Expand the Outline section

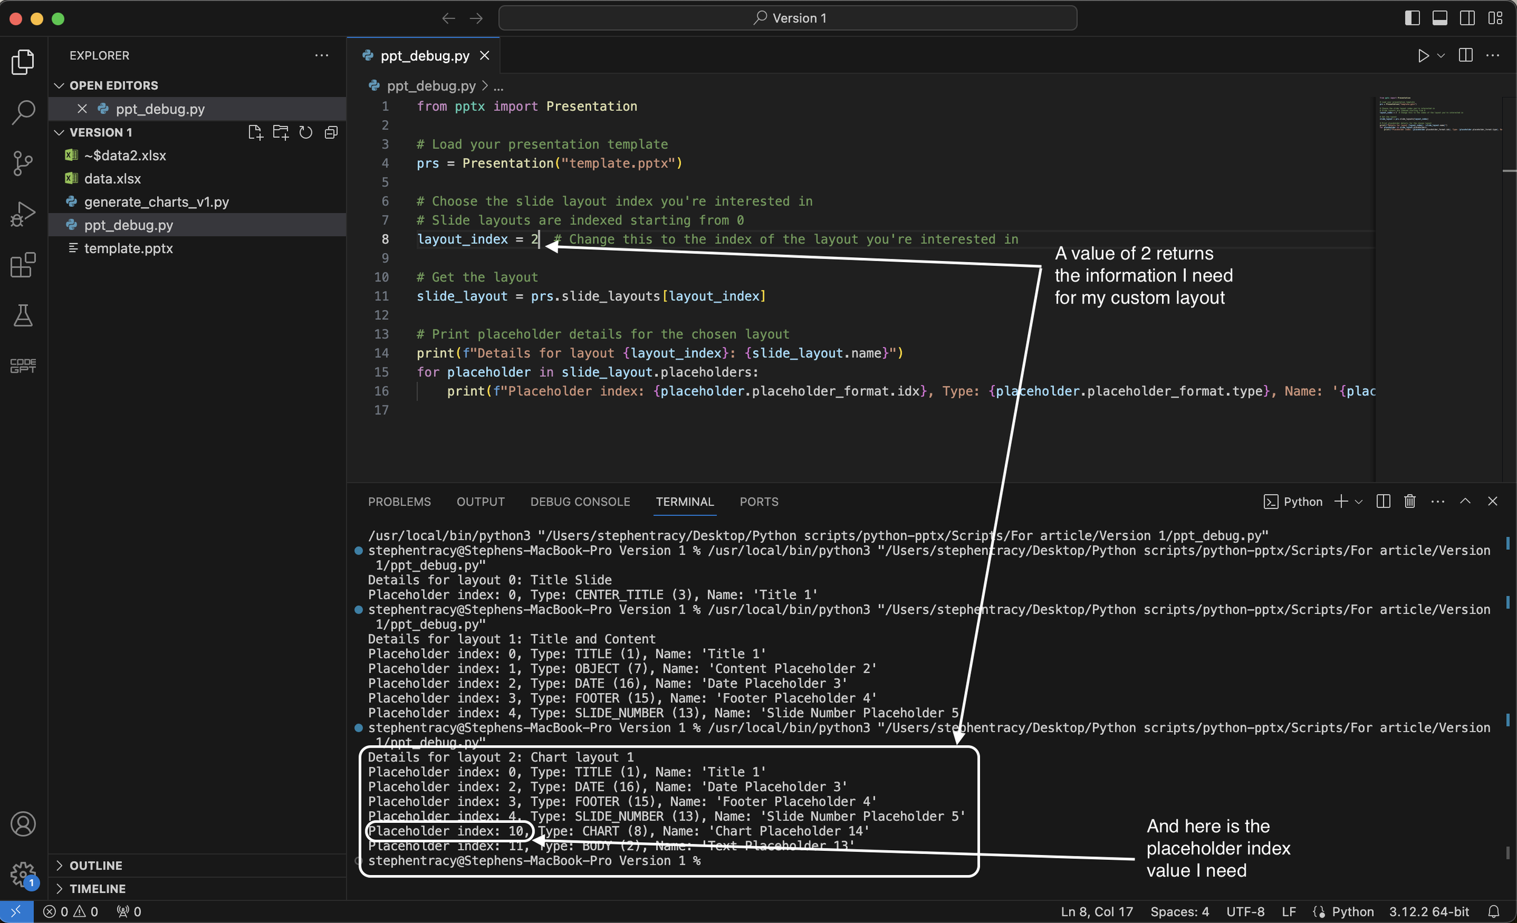[95, 865]
